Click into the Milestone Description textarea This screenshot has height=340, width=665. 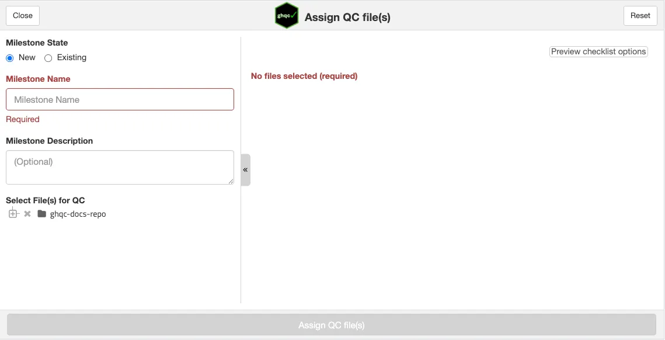(x=120, y=167)
